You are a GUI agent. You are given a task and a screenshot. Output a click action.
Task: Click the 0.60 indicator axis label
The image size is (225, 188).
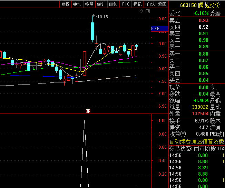(163, 147)
